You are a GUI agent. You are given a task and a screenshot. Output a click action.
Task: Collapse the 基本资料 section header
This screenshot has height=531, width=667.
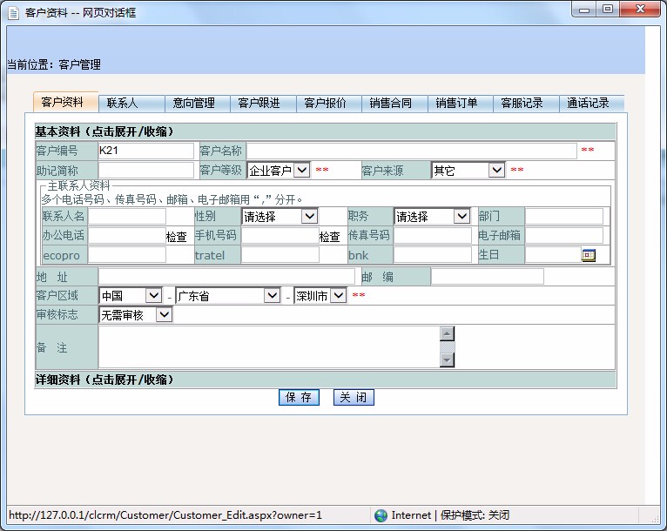pos(326,131)
